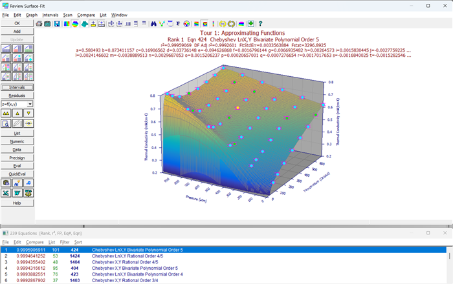Viewport: 453px width, 284px height.
Task: Select the Chebyshev X,Y Bivariate Polynomial Order 5 row
Action: pos(223,268)
